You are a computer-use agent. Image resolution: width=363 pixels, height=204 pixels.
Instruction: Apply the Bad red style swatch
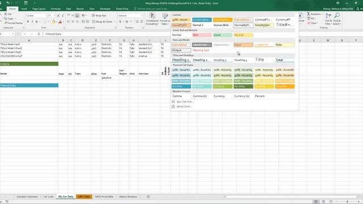(x=202, y=35)
